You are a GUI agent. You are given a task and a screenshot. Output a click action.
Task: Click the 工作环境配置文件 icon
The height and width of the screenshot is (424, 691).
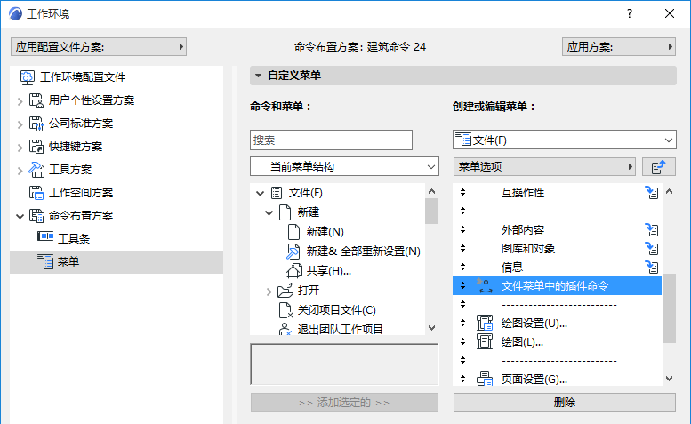[x=27, y=77]
